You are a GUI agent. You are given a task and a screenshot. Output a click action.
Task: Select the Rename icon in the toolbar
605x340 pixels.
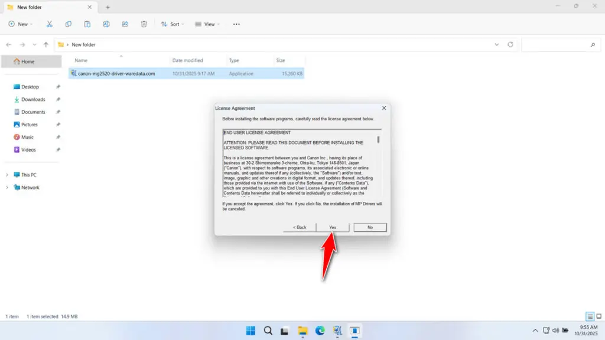pos(106,24)
